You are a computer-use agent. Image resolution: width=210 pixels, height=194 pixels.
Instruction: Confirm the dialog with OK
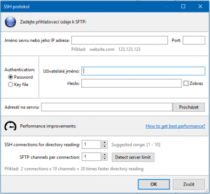click(154, 184)
